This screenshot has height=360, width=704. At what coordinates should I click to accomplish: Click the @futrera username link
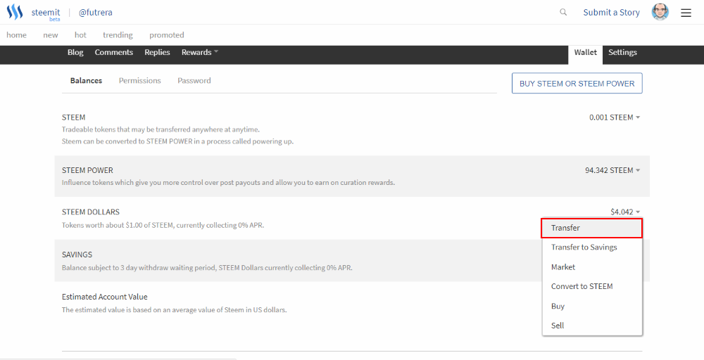95,13
